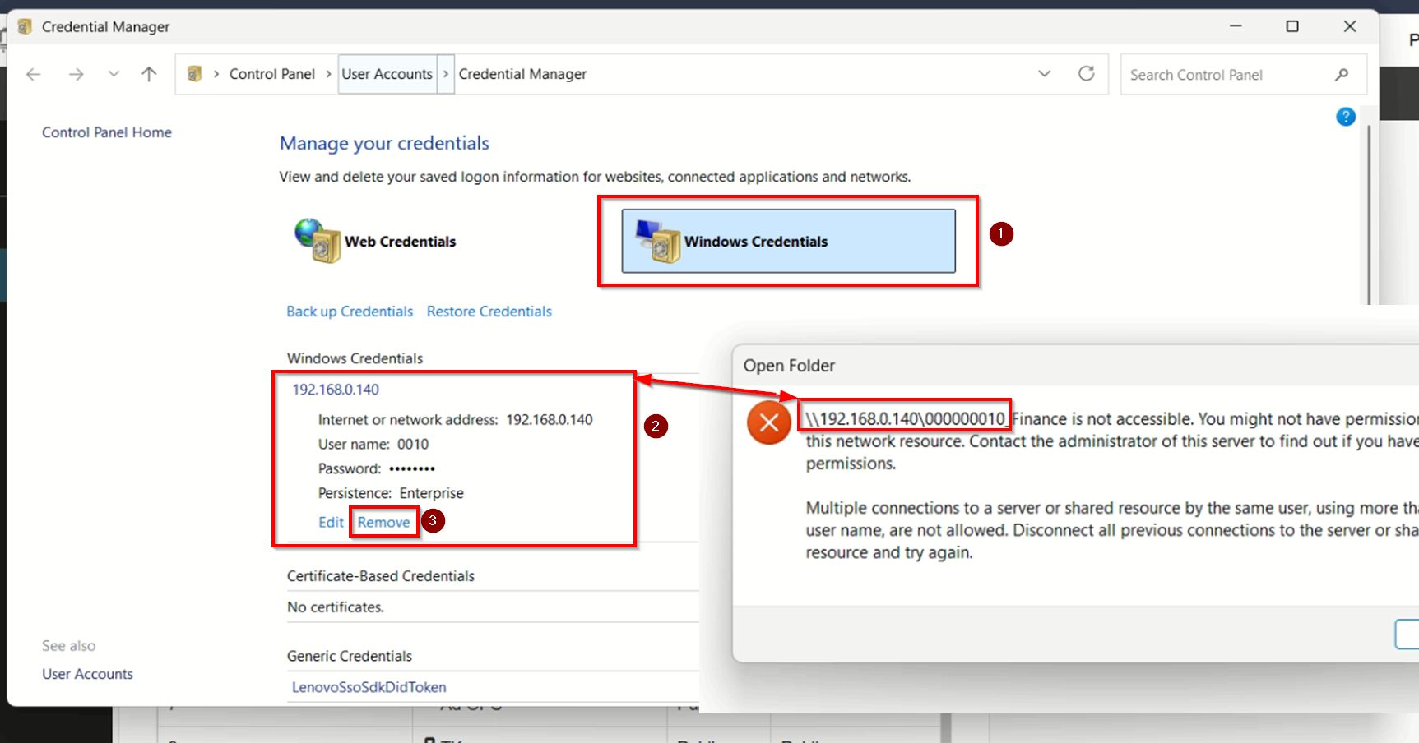Viewport: 1419px width, 743px height.
Task: Collapse the 192.168.0.140 credential entry
Action: coord(336,390)
